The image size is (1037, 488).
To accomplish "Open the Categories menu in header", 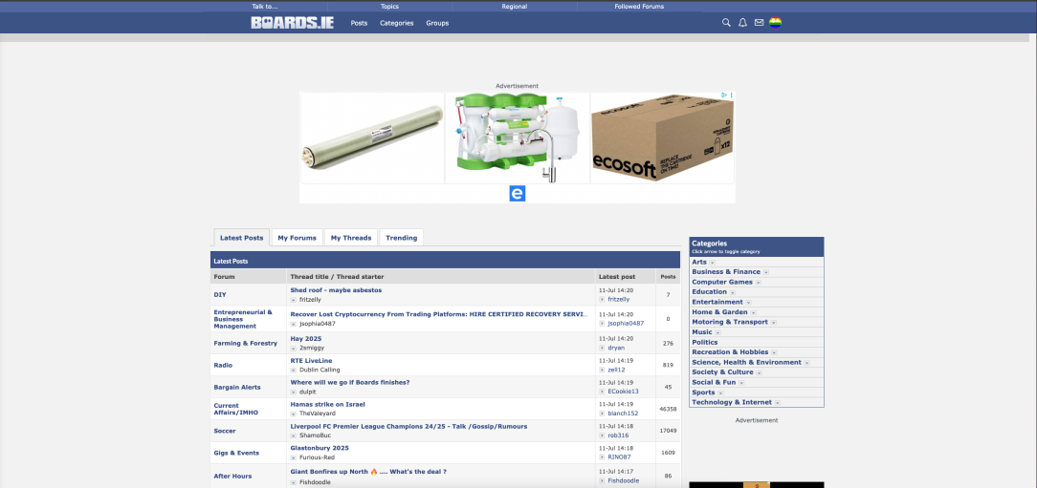I will (x=397, y=23).
